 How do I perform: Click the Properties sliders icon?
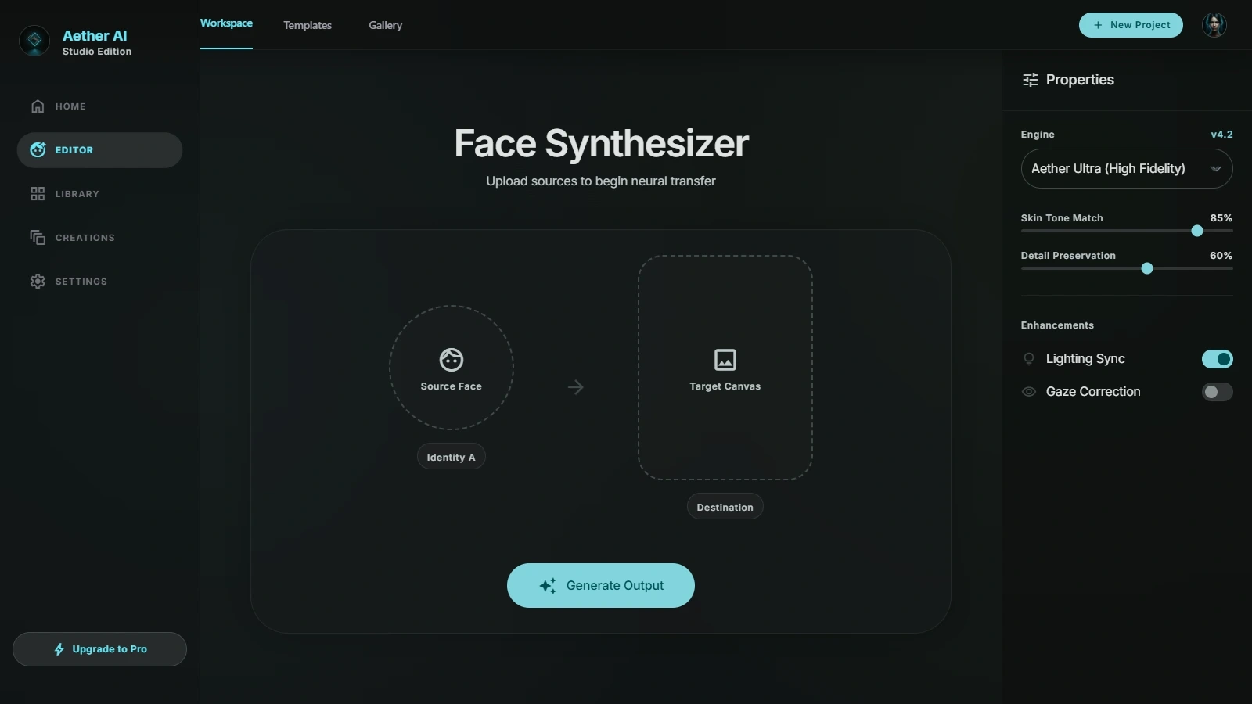click(x=1031, y=80)
